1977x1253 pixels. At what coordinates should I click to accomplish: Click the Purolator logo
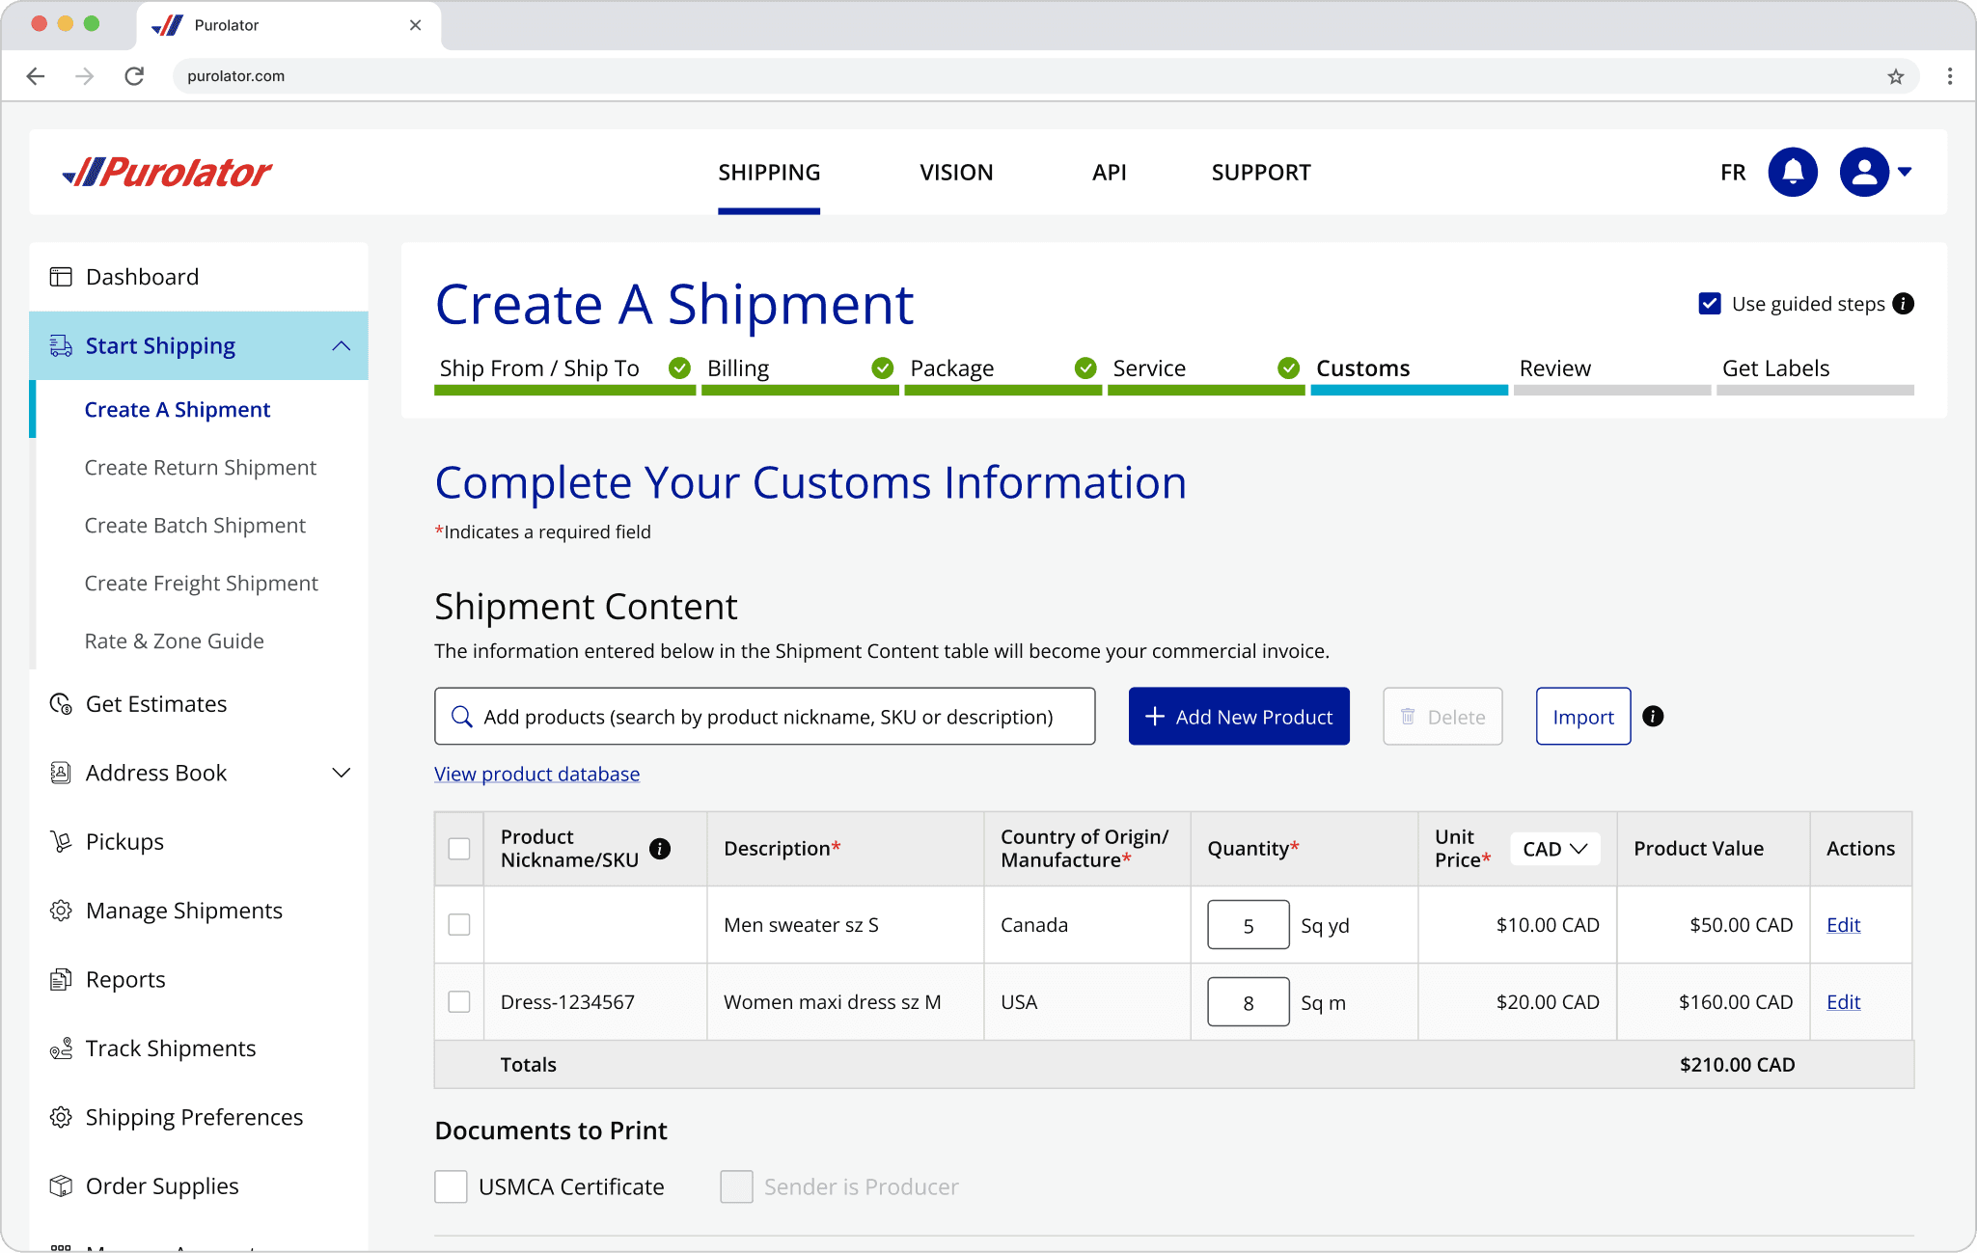(x=167, y=172)
